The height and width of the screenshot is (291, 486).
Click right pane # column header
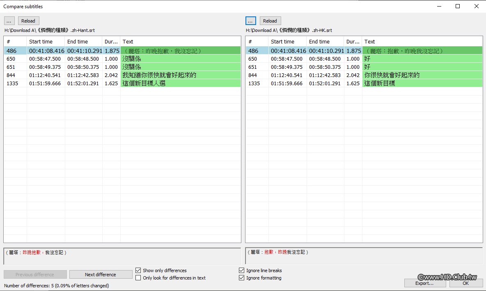click(257, 41)
